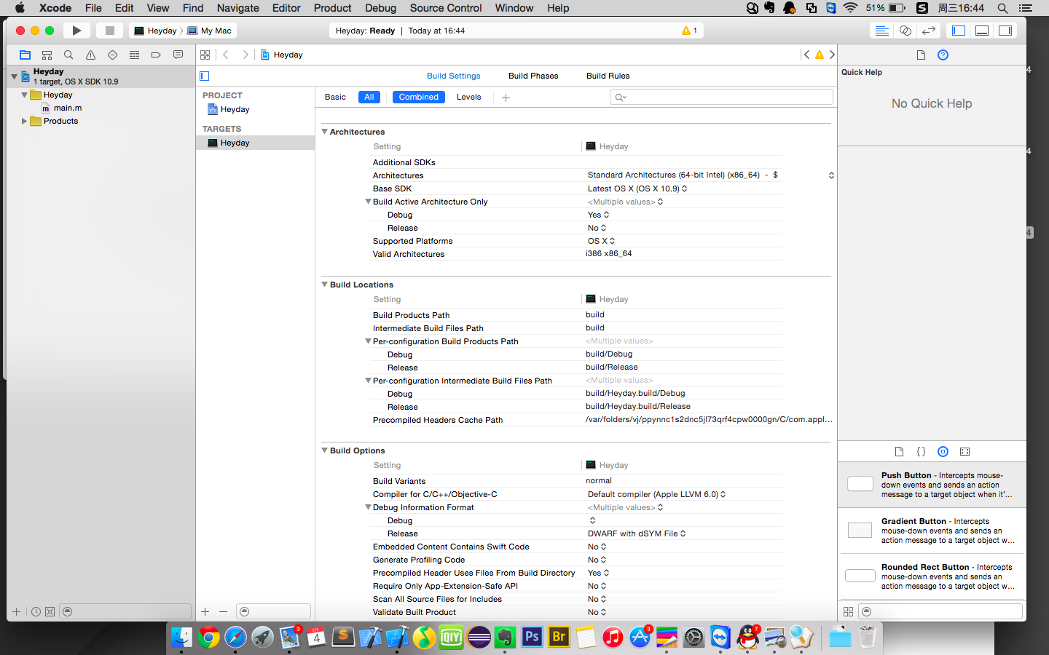Toggle the Utilities panel visibility
Screen dimensions: 1049x655
(1005, 31)
